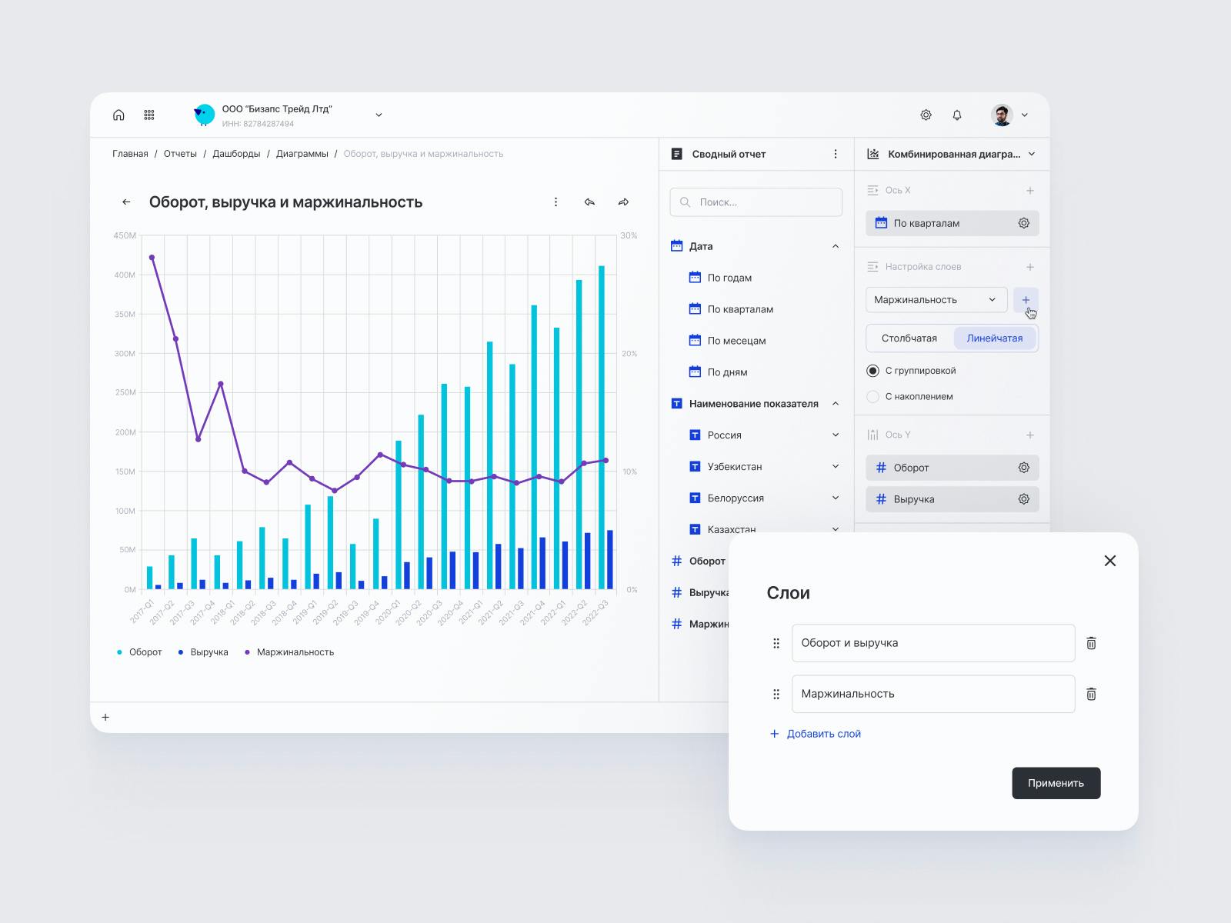Open the Маржинальность layer dropdown
The width and height of the screenshot is (1231, 923).
[x=936, y=299]
